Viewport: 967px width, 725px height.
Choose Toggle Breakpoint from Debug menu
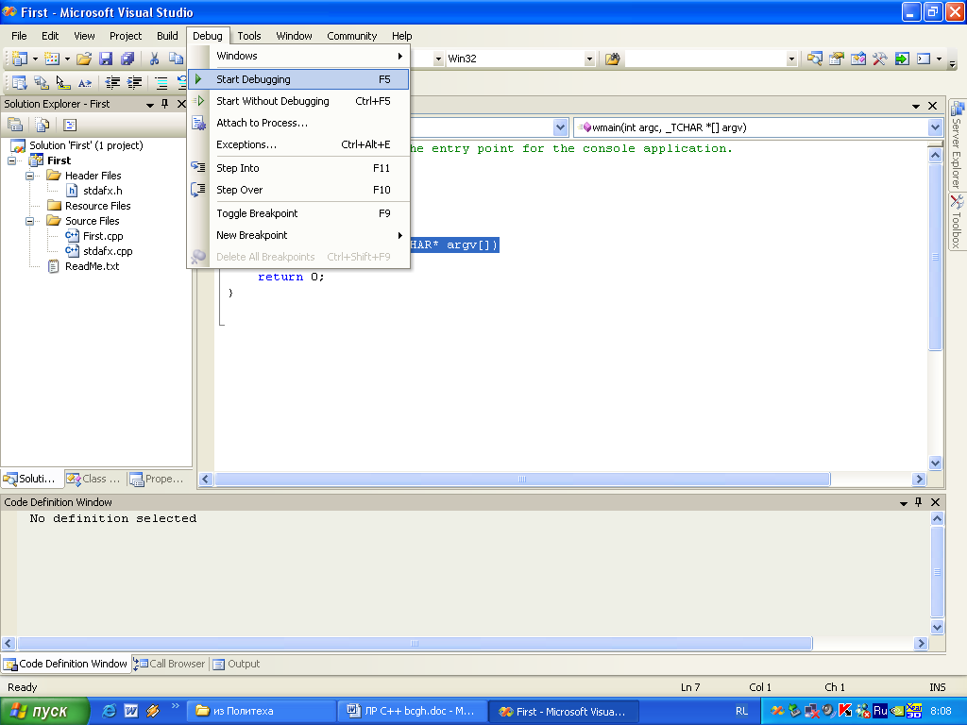(x=257, y=213)
